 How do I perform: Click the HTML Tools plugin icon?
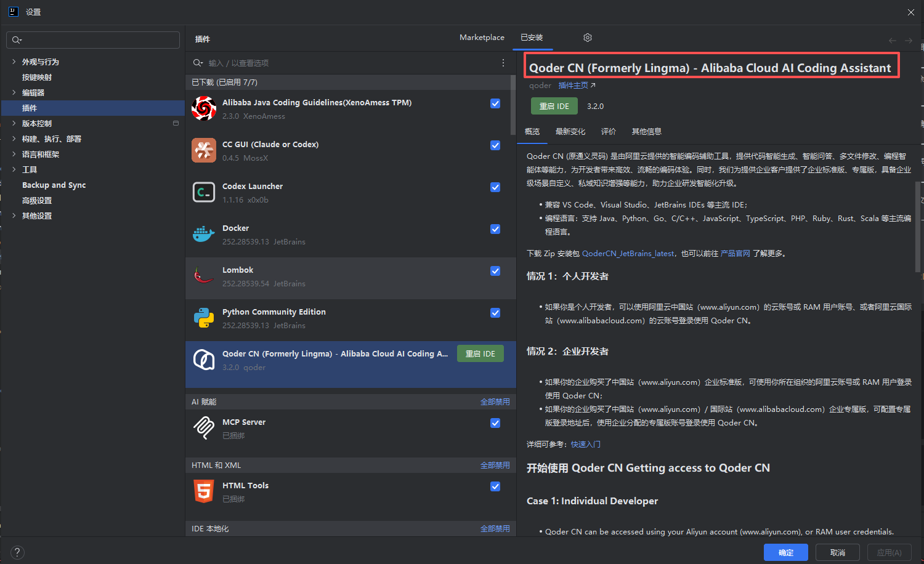point(204,491)
